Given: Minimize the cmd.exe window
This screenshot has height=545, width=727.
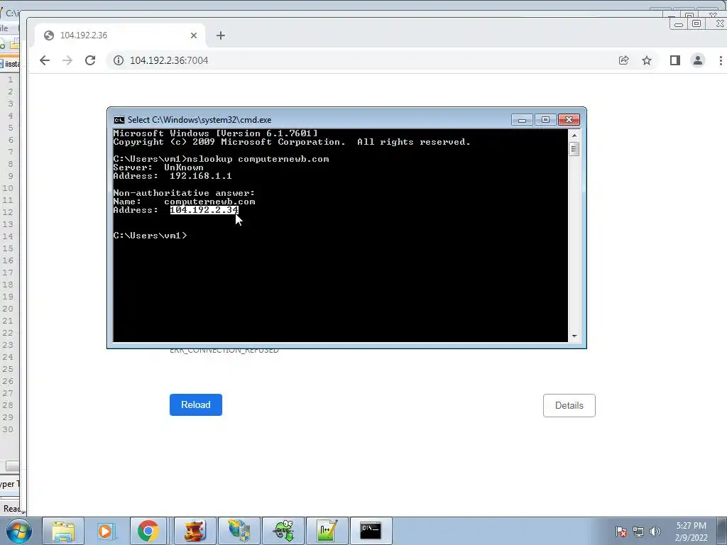Looking at the screenshot, I should [522, 120].
